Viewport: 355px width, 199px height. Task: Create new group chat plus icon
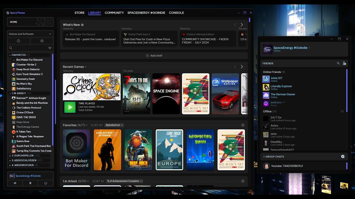(x=343, y=156)
